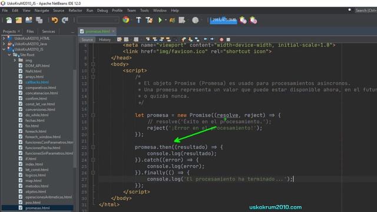Collapse the promesa.then code fold
377x212 pixels.
(x=93, y=147)
